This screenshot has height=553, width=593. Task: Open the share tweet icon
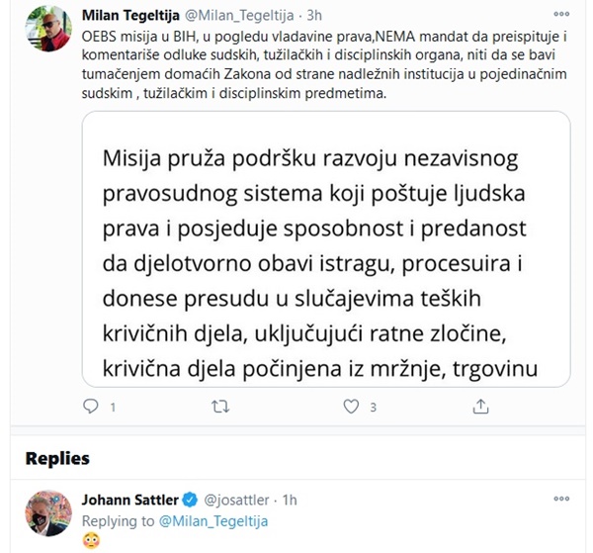[x=480, y=406]
